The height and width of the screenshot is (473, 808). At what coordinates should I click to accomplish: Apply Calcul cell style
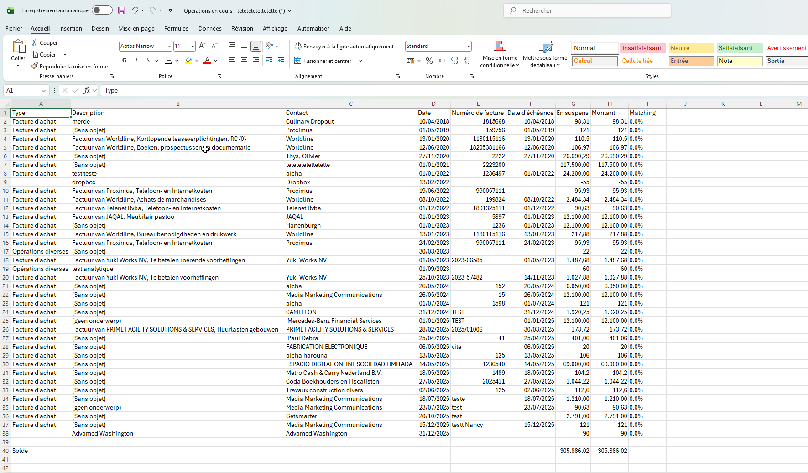tap(594, 61)
